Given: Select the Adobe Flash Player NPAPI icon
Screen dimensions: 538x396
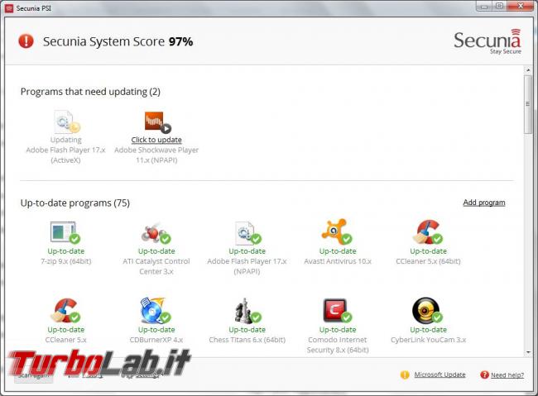Looking at the screenshot, I should pos(248,232).
